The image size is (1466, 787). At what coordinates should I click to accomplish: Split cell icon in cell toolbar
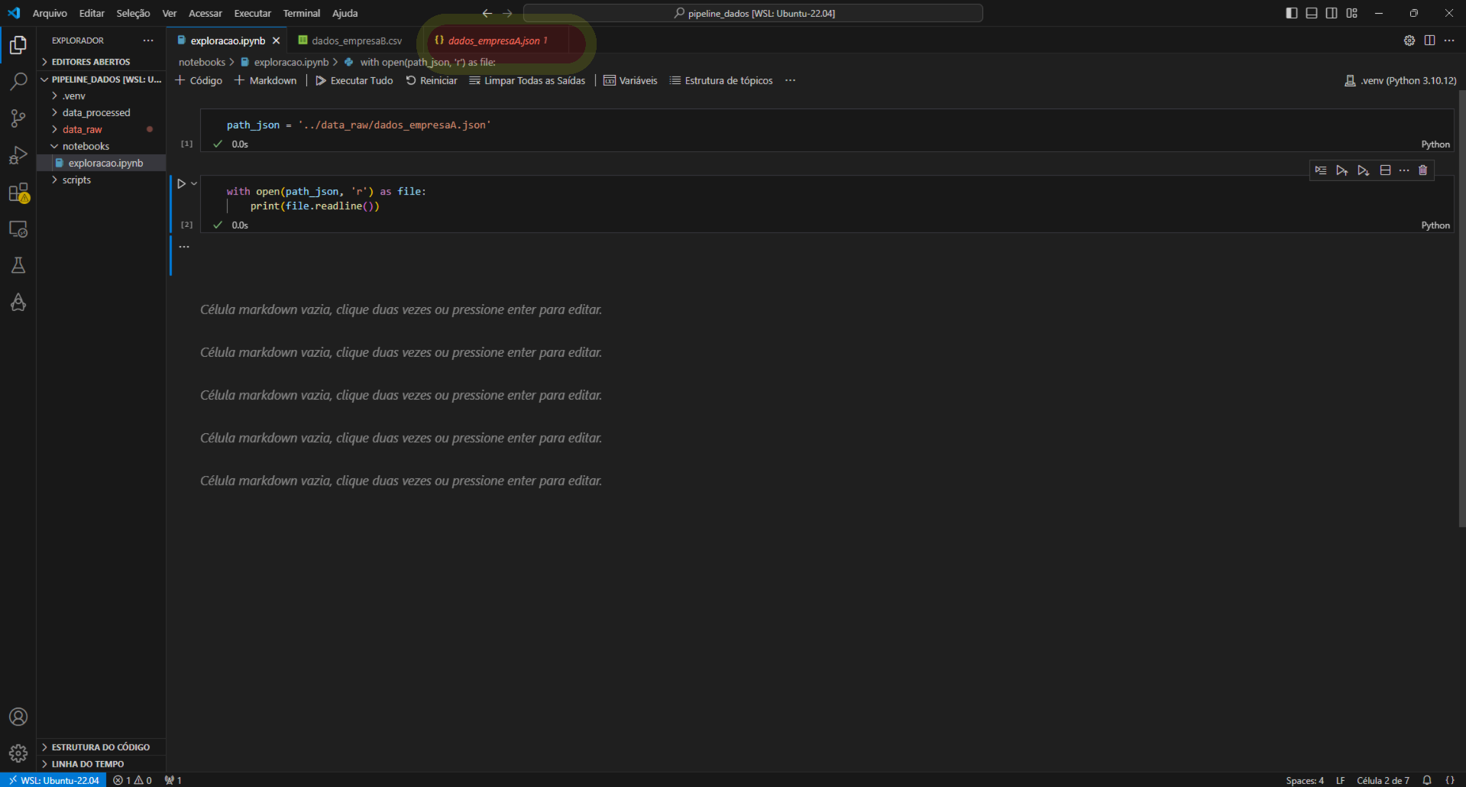click(1385, 170)
